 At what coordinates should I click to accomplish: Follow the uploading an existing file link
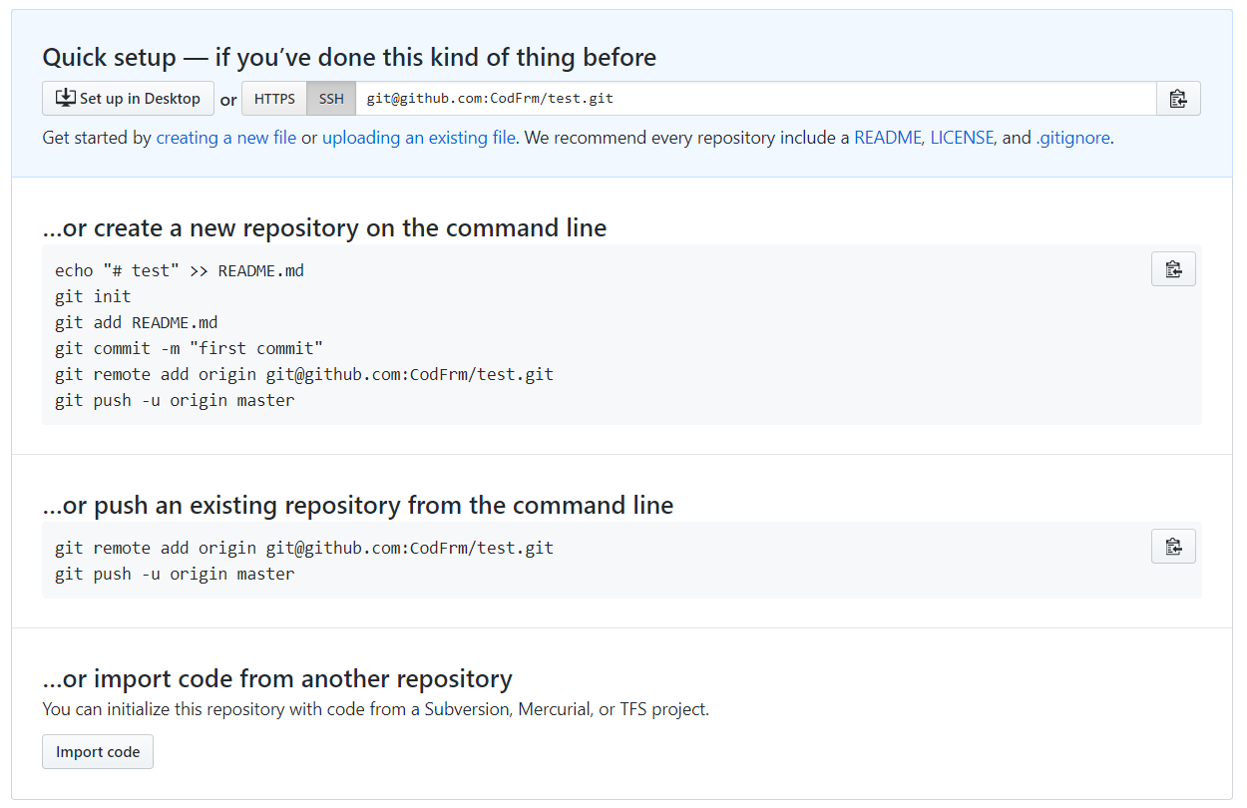tap(418, 138)
